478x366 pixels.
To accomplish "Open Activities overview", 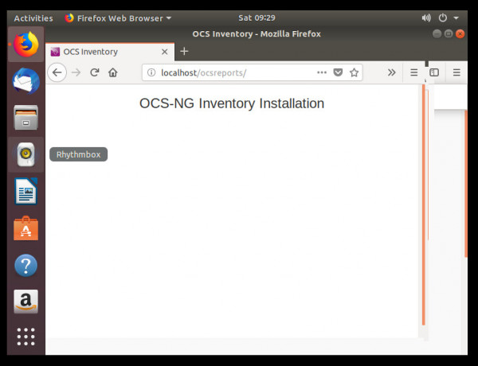I will pos(33,18).
